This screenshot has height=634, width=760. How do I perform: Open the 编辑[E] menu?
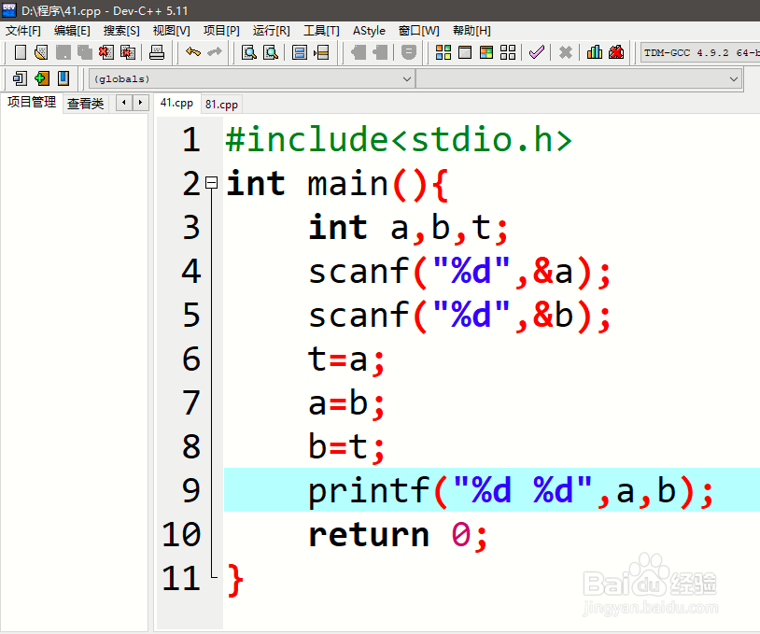point(72,31)
